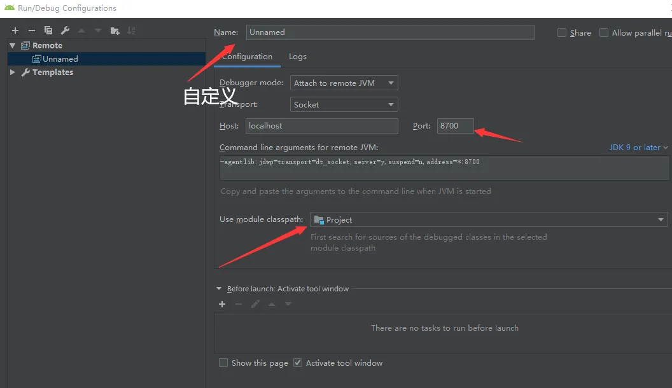Viewport: 672px width, 388px height.
Task: Click the wrench Edit Templates icon
Action: click(65, 31)
